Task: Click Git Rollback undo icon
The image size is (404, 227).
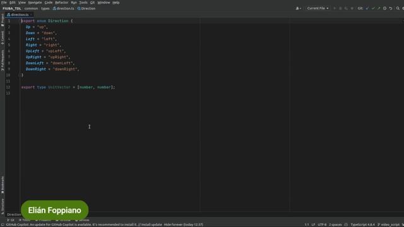Action: [391, 8]
